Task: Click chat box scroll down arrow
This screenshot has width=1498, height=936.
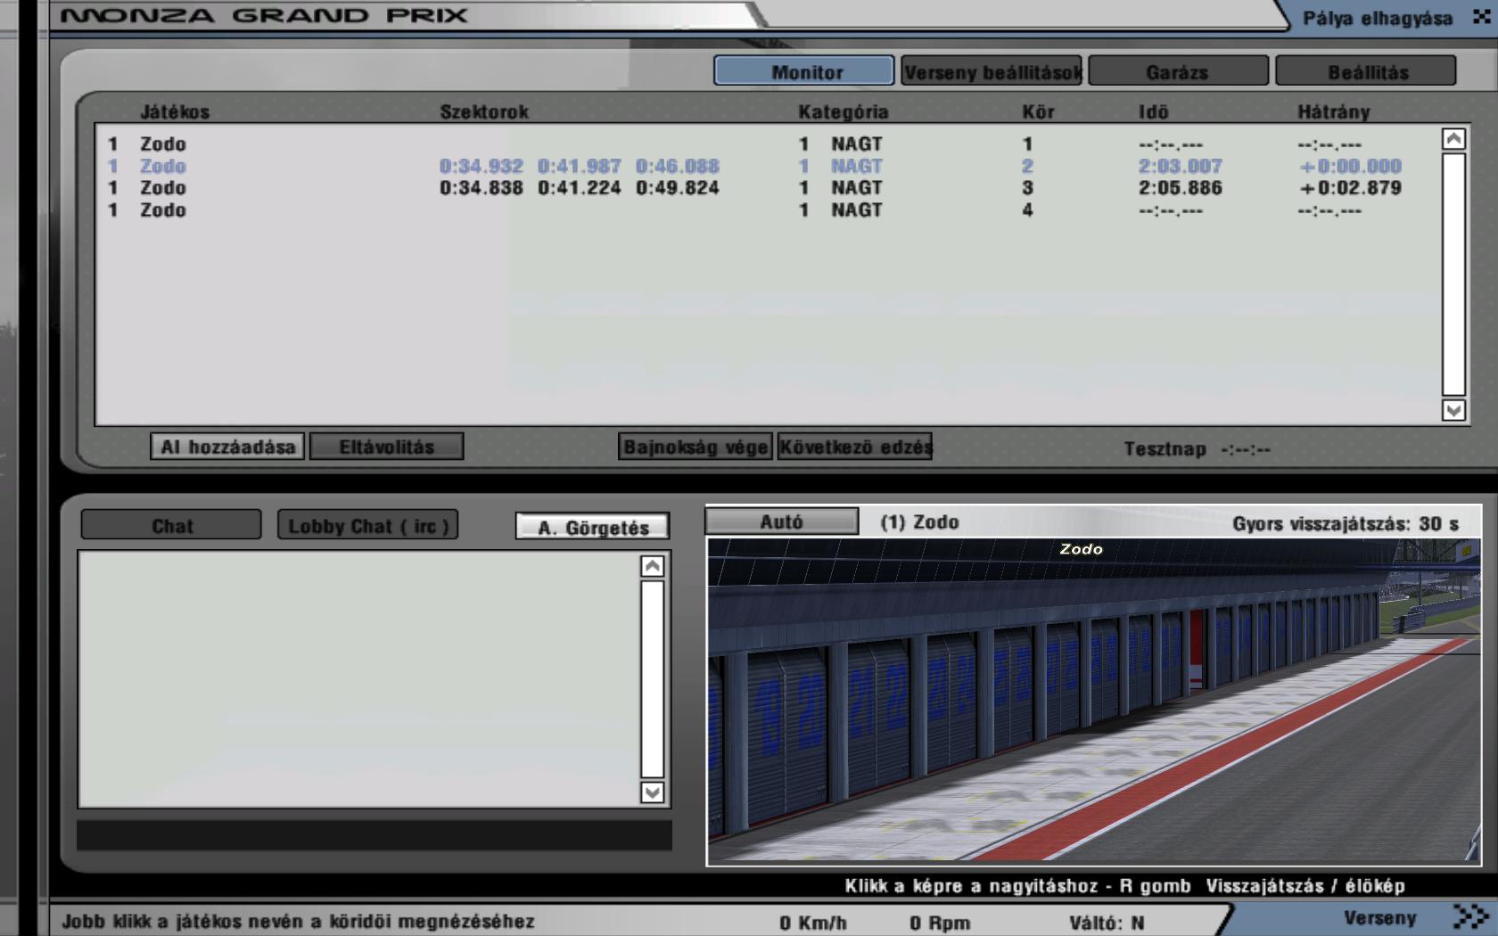Action: pos(653,792)
